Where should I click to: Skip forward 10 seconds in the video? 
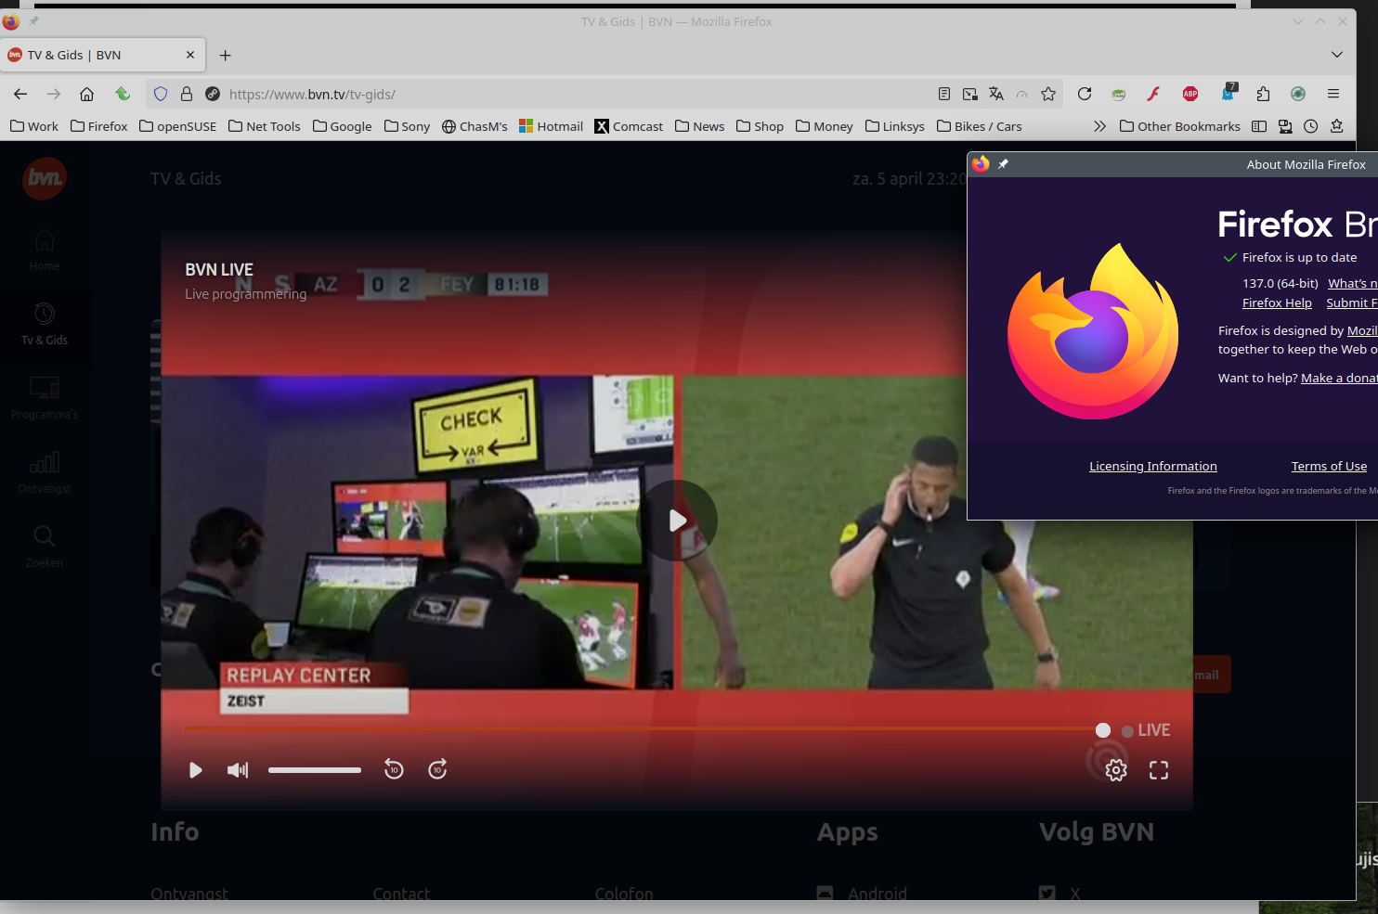pos(437,769)
